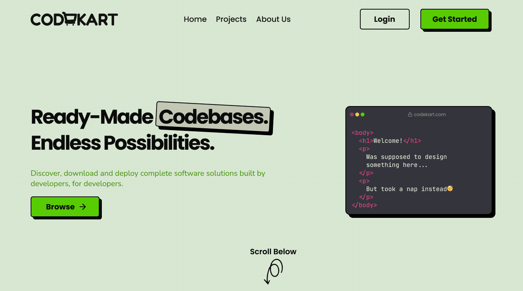The width and height of the screenshot is (523, 291).
Task: Click the Endless Possibilities. heading line
Action: tap(123, 143)
